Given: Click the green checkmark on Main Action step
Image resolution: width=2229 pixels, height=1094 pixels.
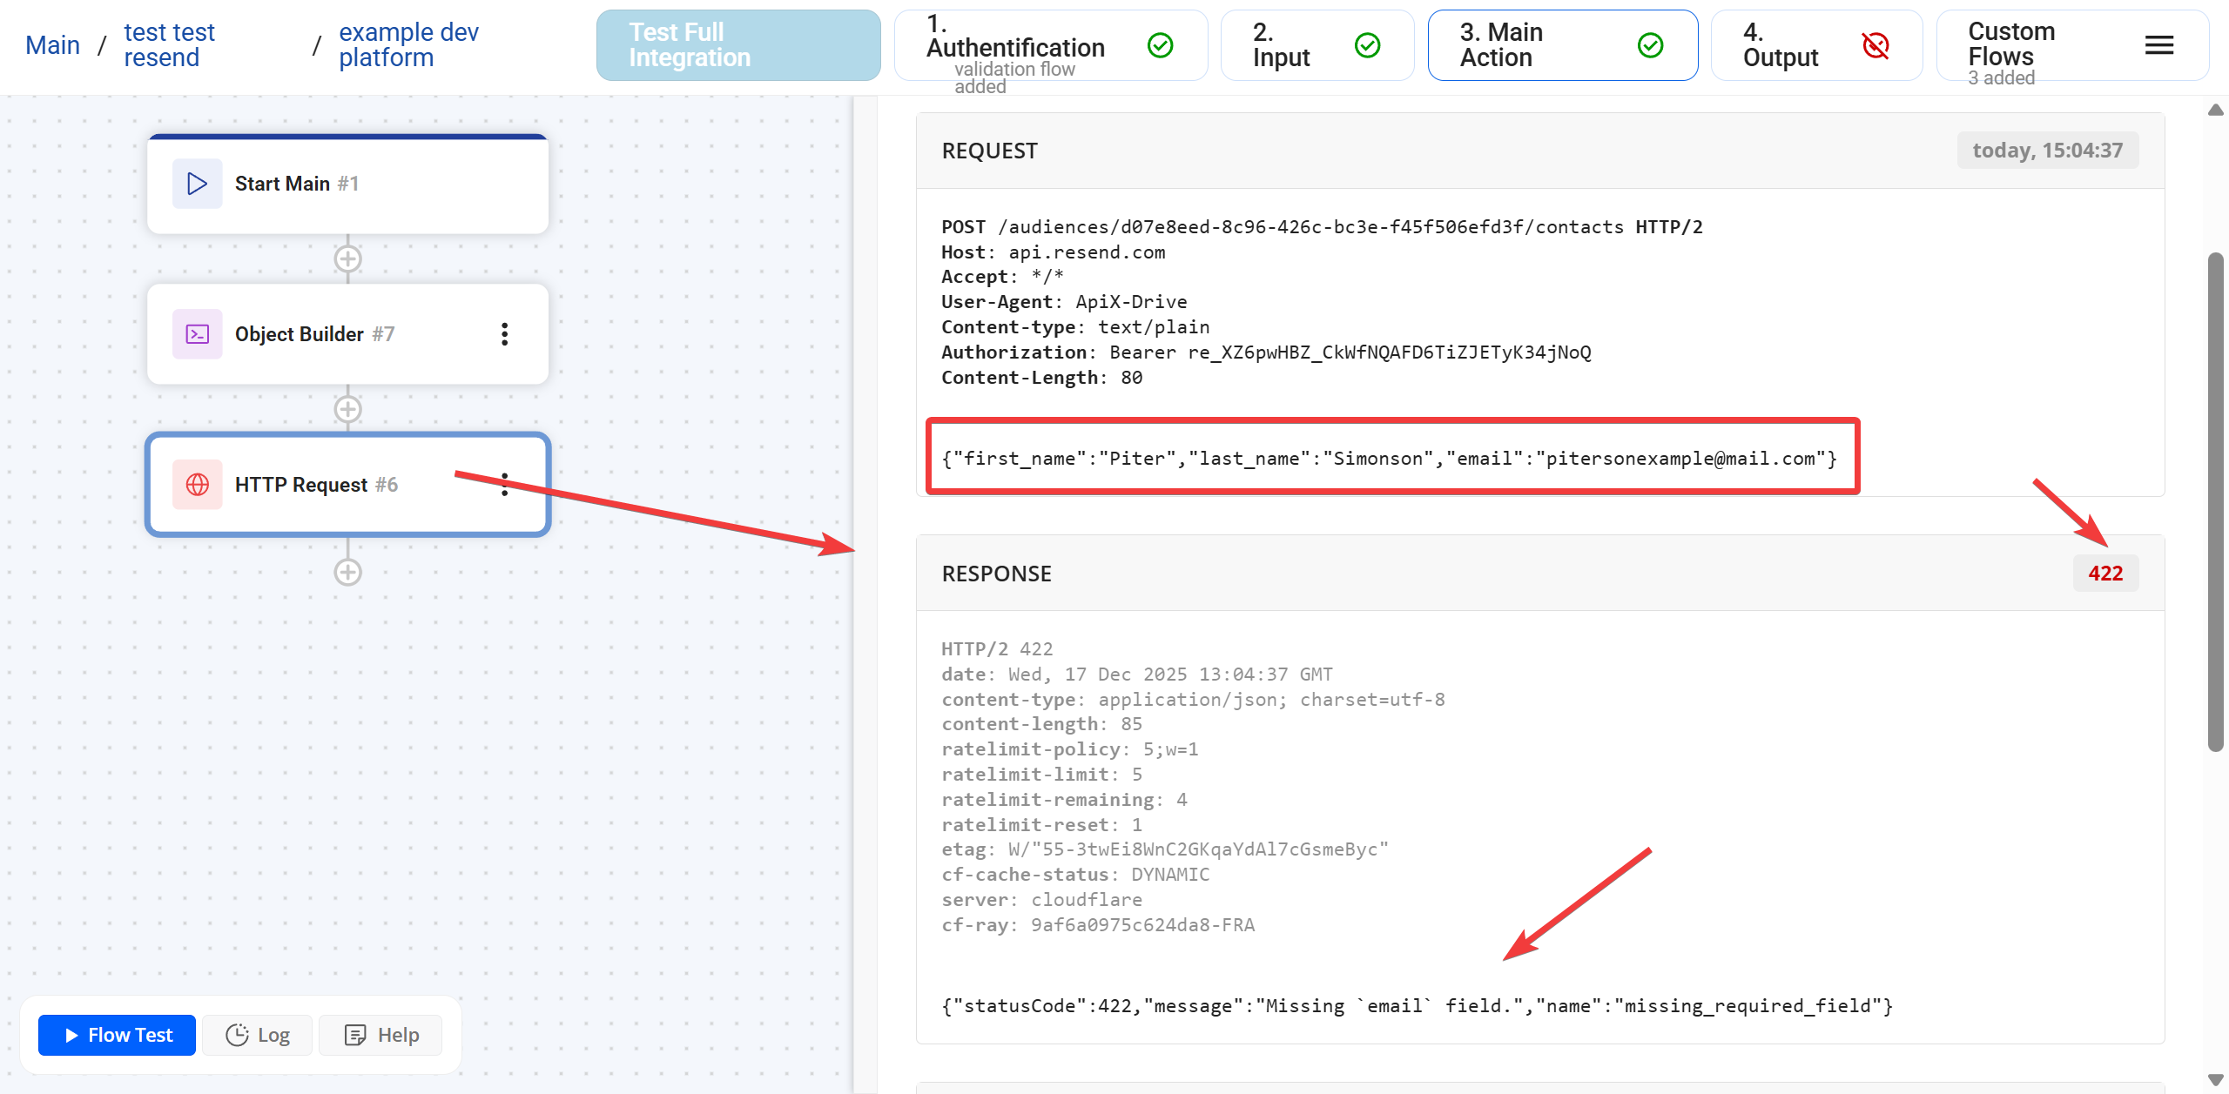Looking at the screenshot, I should point(1650,44).
